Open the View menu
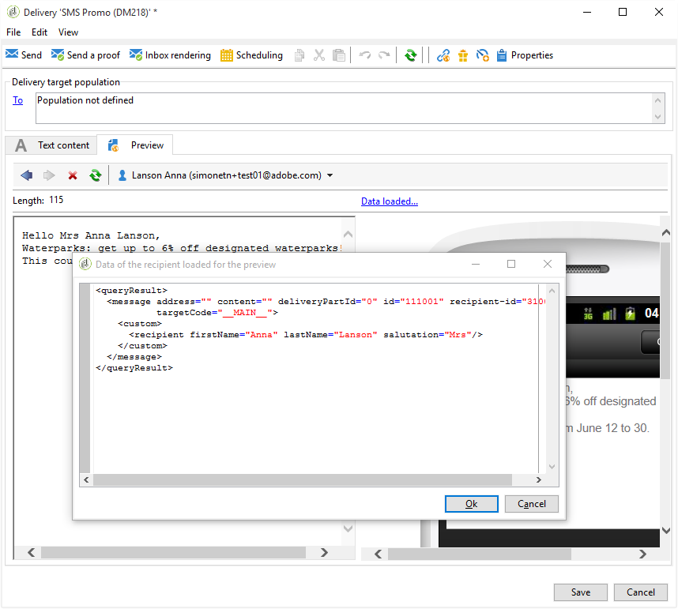 pos(68,32)
